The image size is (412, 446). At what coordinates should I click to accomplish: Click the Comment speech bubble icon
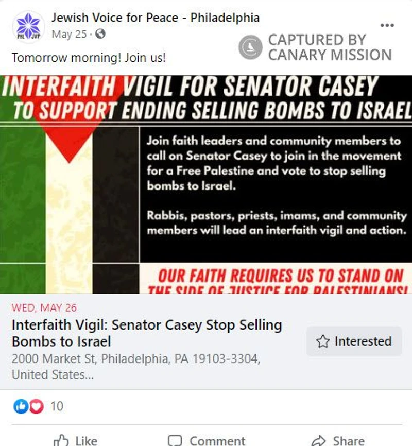pyautogui.click(x=175, y=441)
